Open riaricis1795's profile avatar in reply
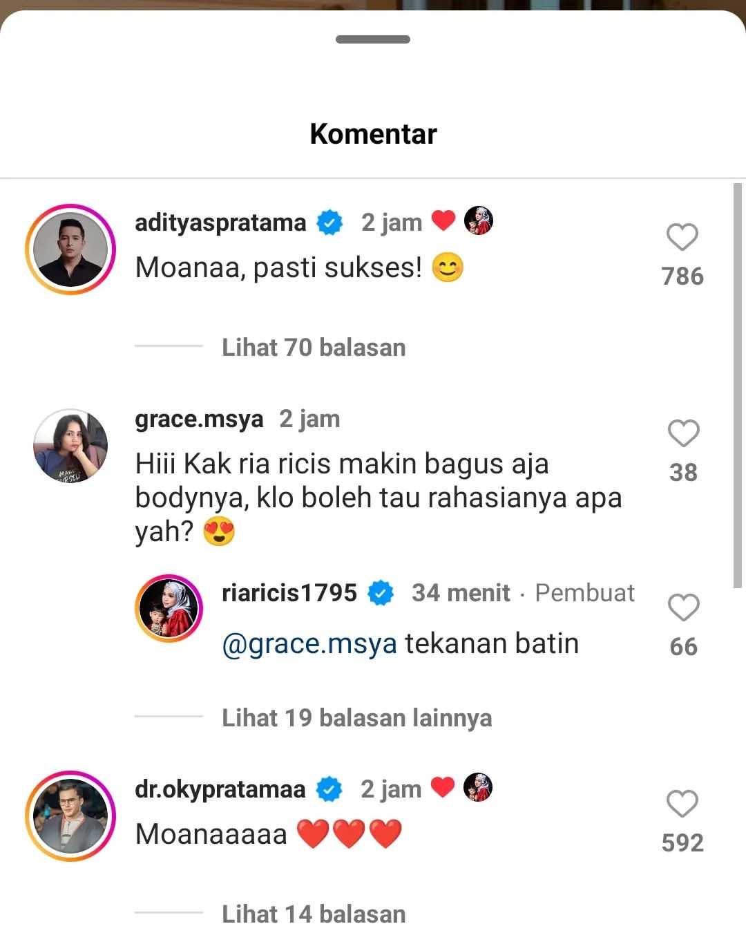Screen dimensions: 746x933 169,608
